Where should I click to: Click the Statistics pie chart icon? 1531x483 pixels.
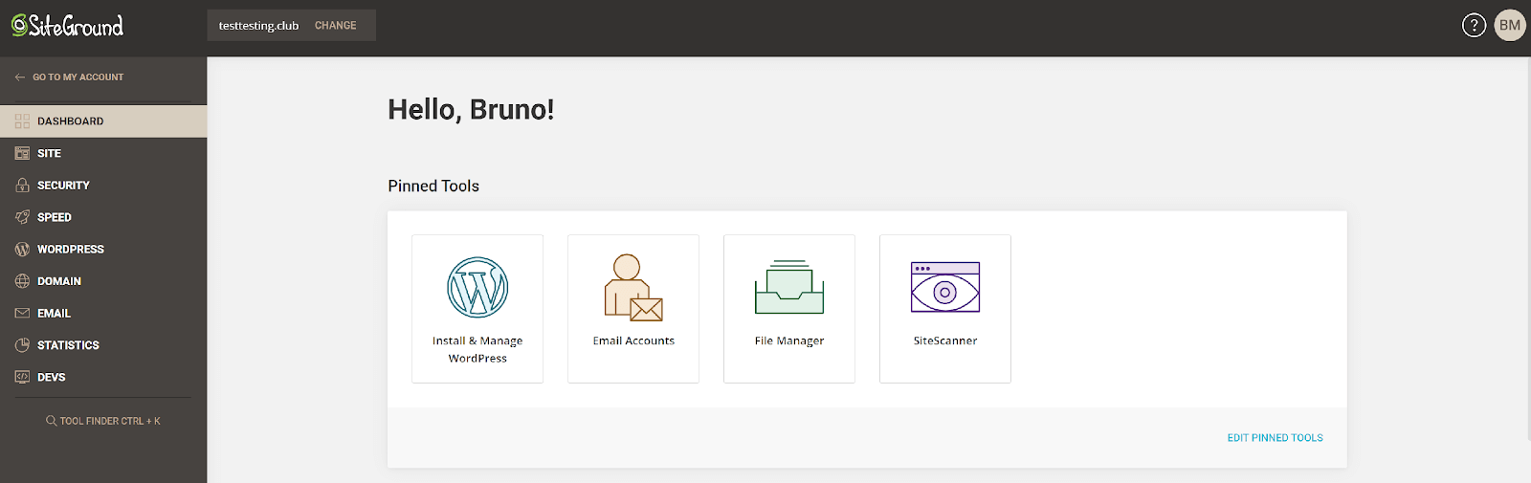click(22, 345)
